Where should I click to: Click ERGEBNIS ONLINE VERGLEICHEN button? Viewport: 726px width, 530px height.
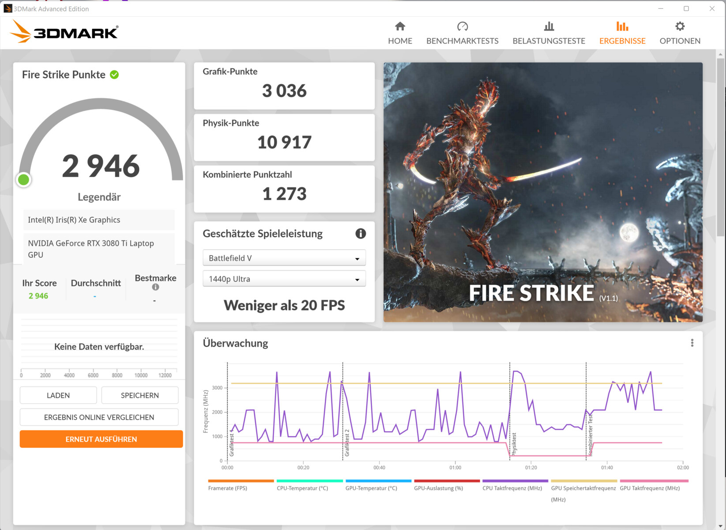(99, 417)
